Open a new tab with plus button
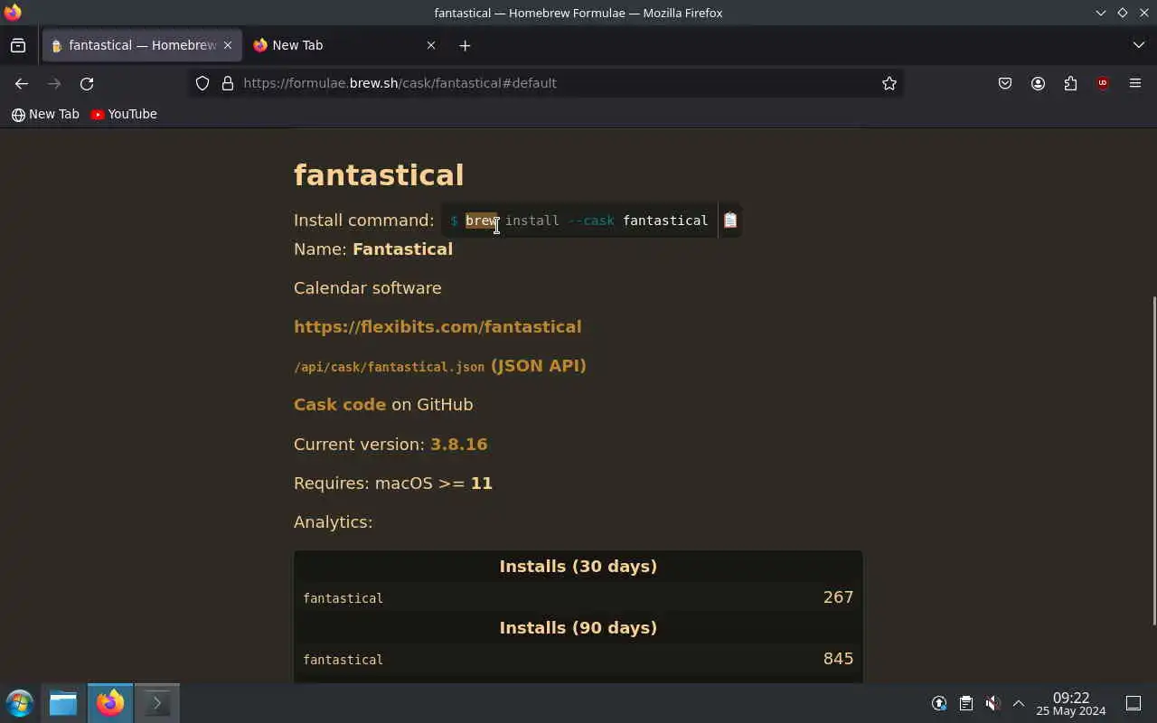 coord(465,45)
